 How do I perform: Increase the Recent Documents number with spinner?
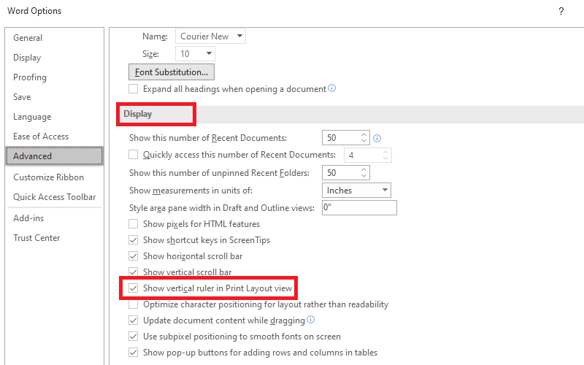(x=364, y=134)
